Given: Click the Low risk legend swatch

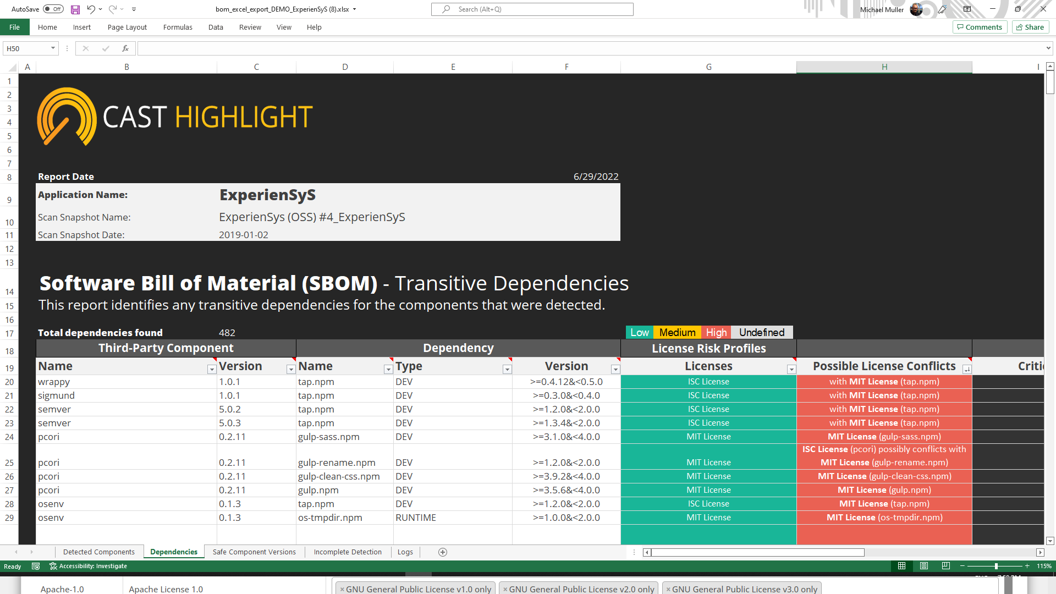Looking at the screenshot, I should click(x=640, y=332).
